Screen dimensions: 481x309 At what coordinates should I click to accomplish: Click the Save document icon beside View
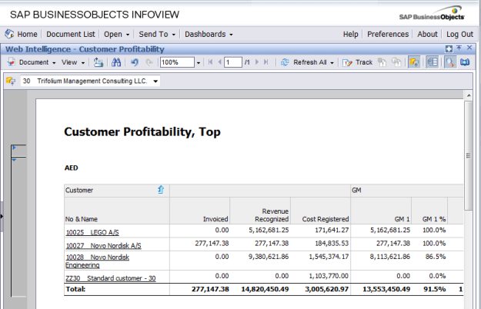[99, 62]
